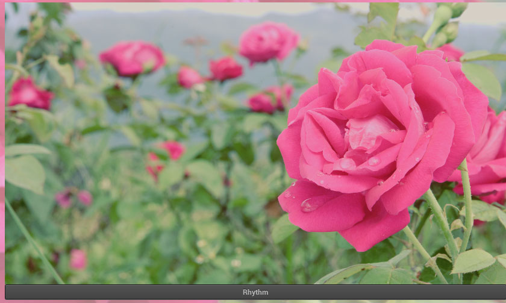Click the large green leaf at the upper right
Screen dimensions: 506x303
point(482,80)
